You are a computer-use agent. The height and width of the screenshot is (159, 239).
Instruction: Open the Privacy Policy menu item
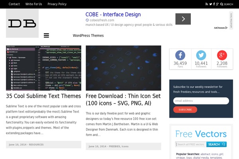tap(57, 4)
